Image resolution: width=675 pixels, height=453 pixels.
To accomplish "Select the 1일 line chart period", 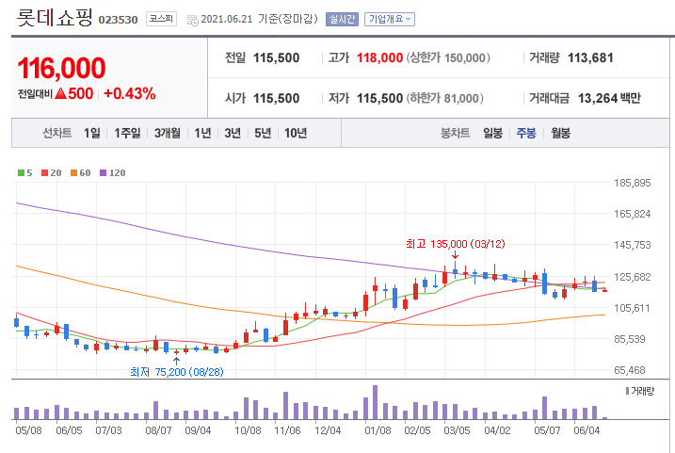I will click(91, 133).
